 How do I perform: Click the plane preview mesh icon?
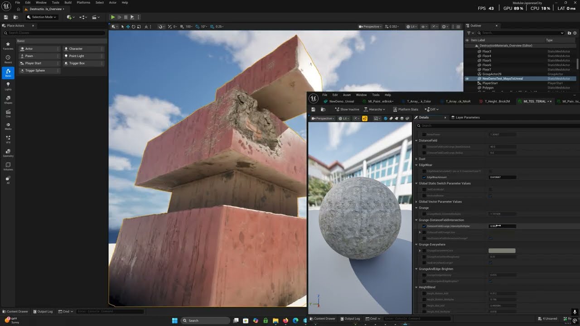[x=396, y=119]
